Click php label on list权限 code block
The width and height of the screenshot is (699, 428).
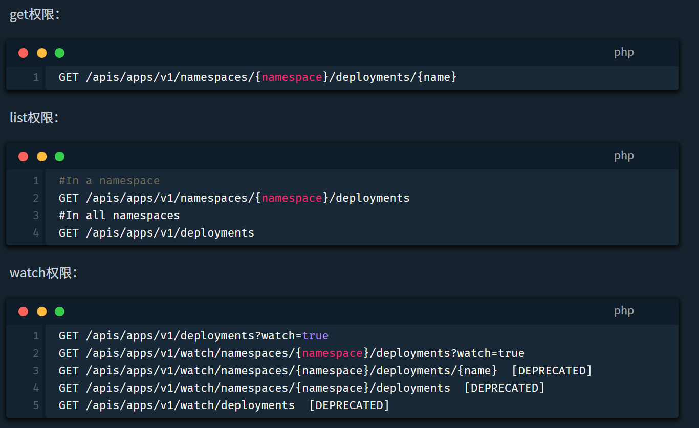coord(624,156)
